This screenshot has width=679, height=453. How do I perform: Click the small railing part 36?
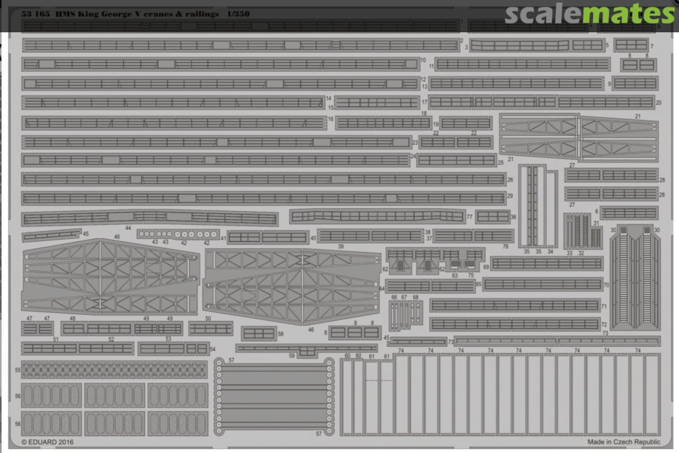coord(492,217)
